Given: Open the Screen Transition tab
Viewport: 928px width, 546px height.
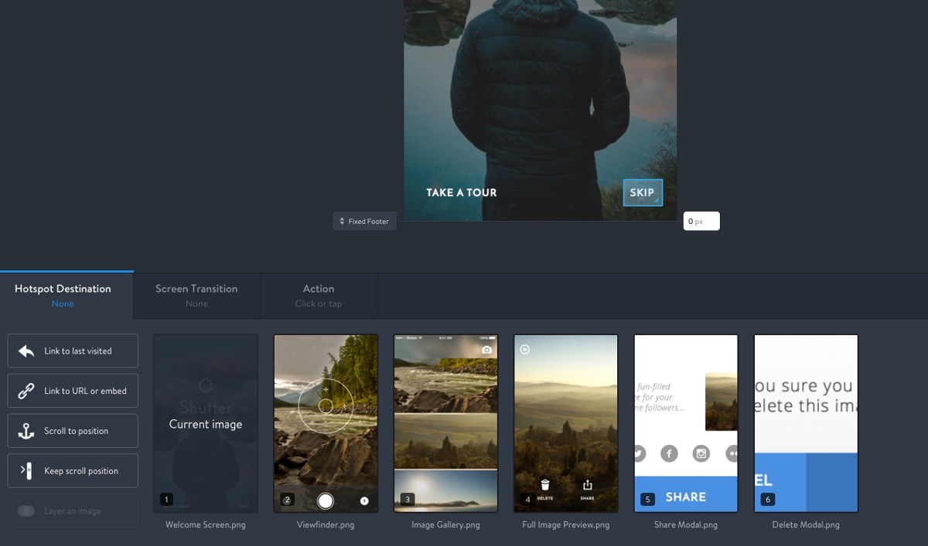Looking at the screenshot, I should 196,295.
